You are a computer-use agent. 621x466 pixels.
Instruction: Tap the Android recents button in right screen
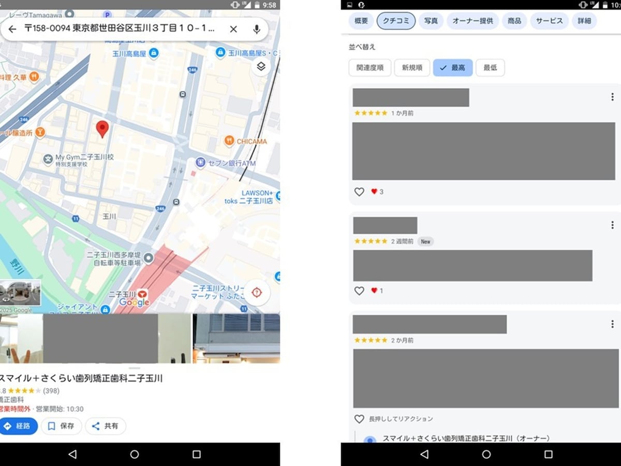[549, 454]
